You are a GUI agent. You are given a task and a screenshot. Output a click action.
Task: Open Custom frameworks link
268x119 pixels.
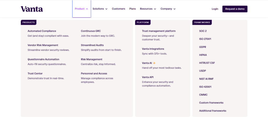point(211,103)
